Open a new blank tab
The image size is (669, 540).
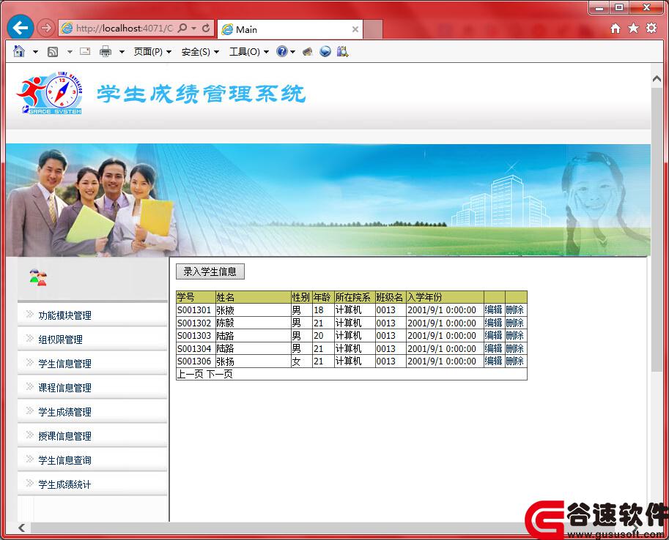pos(373,29)
